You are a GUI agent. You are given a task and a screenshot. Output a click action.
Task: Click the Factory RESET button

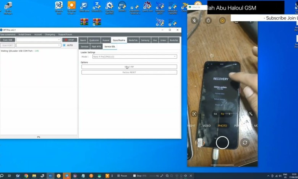pos(129,72)
